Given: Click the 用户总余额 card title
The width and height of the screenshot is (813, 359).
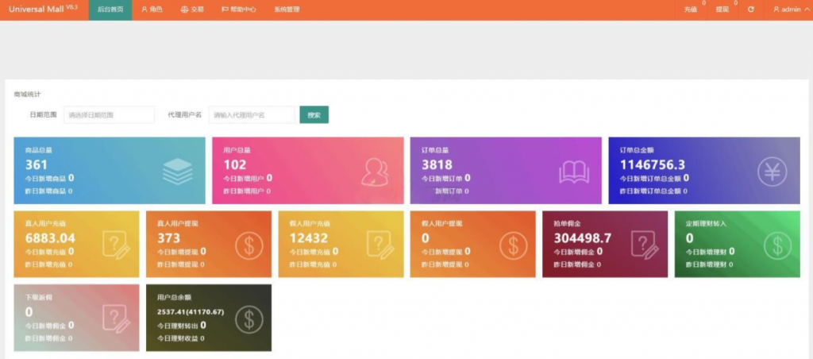Looking at the screenshot, I should pyautogui.click(x=174, y=298).
